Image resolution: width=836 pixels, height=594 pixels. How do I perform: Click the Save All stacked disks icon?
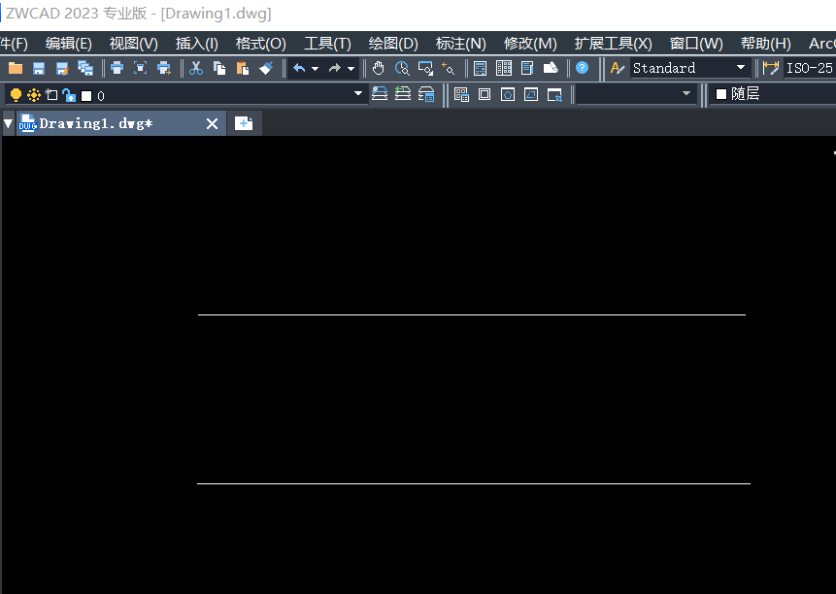[85, 68]
